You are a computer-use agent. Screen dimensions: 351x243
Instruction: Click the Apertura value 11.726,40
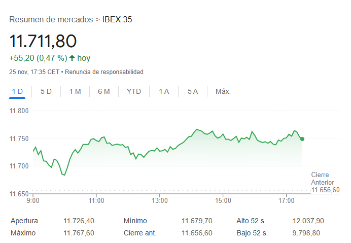79,221
